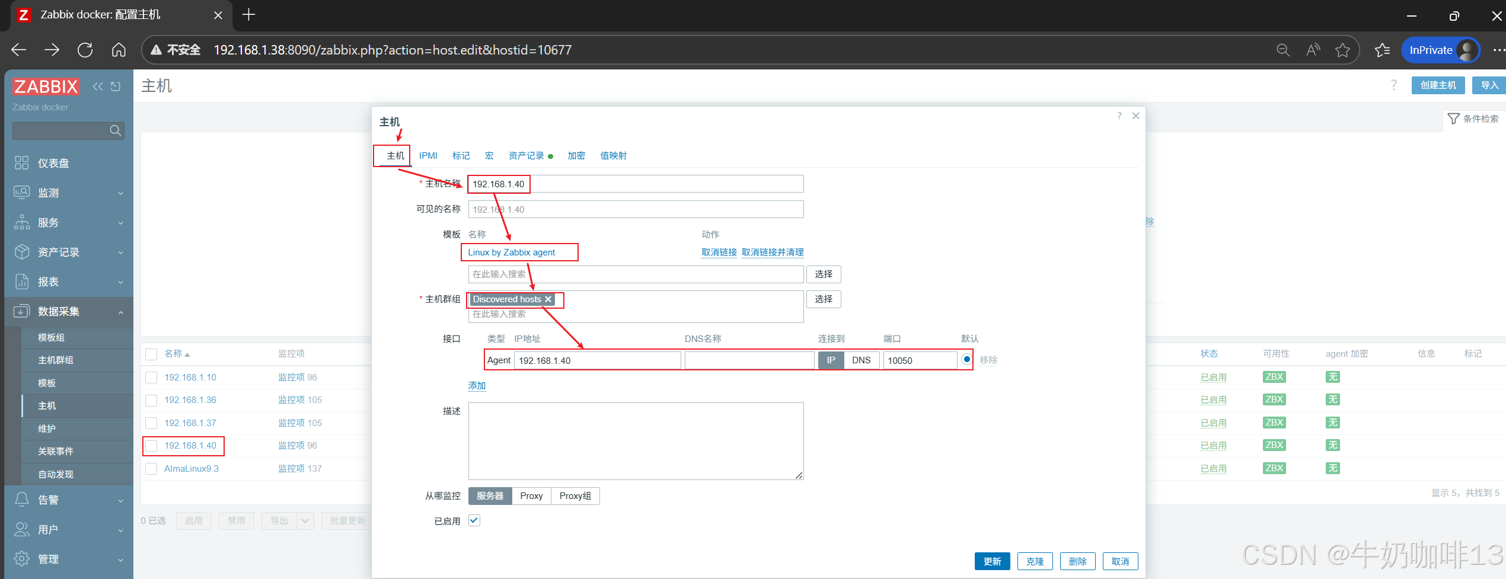Screen dimensions: 1506x579
Task: Click the 删除 button
Action: pos(1077,561)
